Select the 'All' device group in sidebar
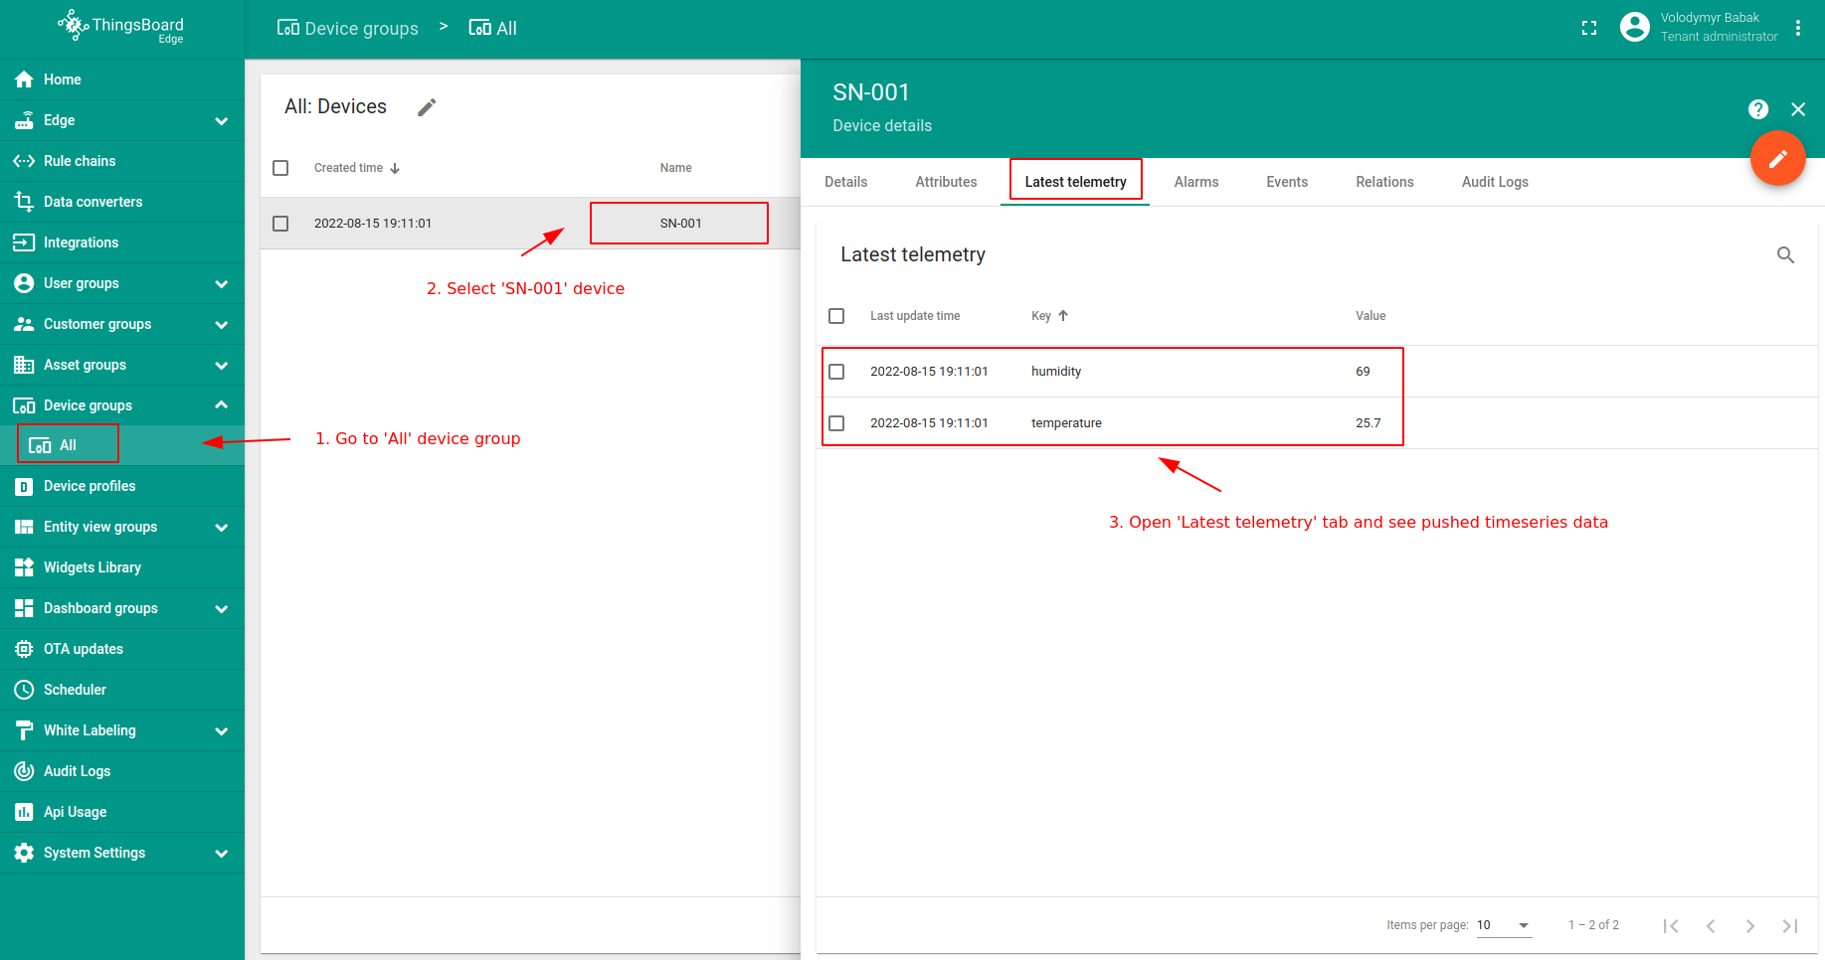Viewport: 1825px width, 960px height. tap(121, 445)
